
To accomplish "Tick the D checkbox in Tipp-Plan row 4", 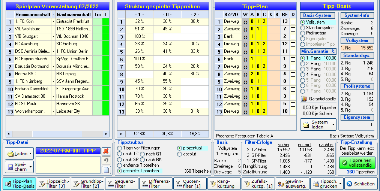I will pos(293,45).
